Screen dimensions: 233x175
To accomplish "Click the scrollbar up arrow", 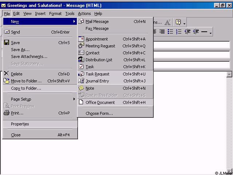I will pyautogui.click(x=229, y=74).
